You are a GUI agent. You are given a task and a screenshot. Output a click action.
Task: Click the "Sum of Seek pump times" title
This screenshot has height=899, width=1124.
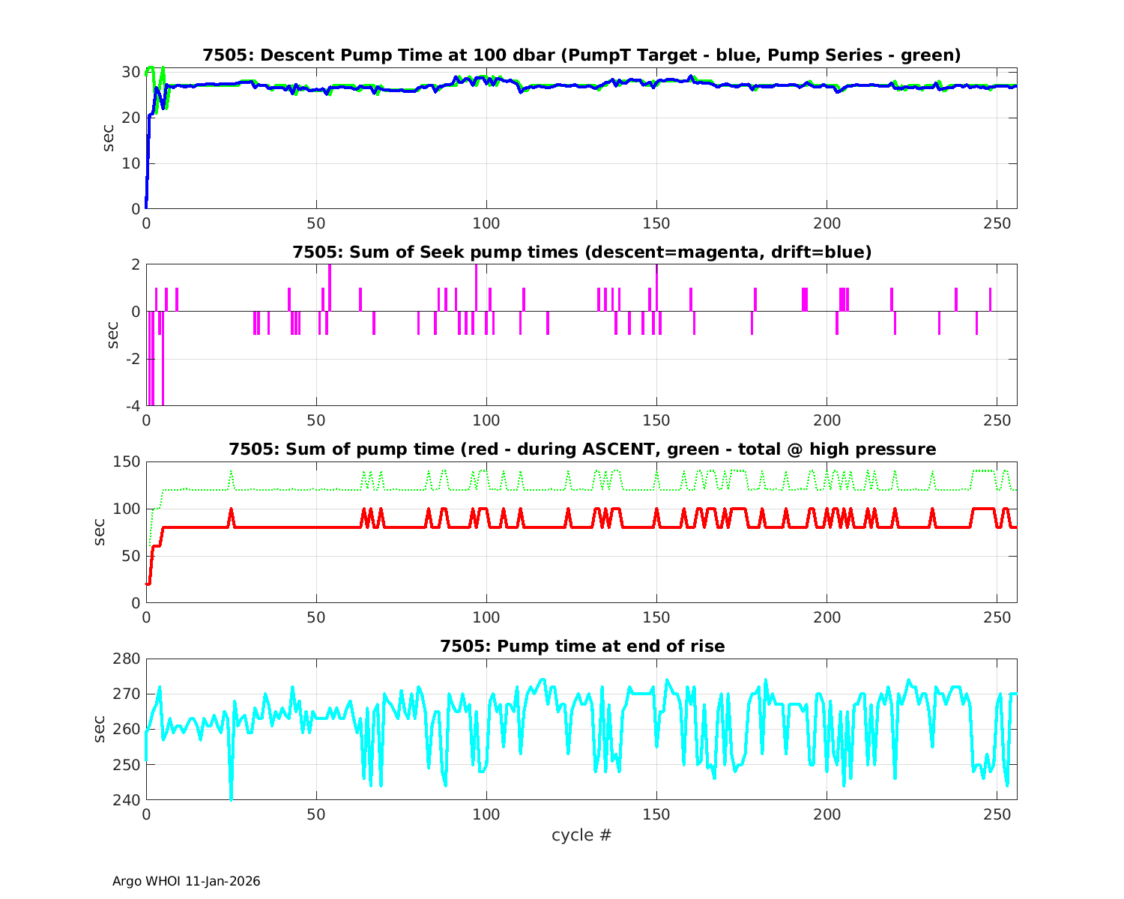[581, 252]
